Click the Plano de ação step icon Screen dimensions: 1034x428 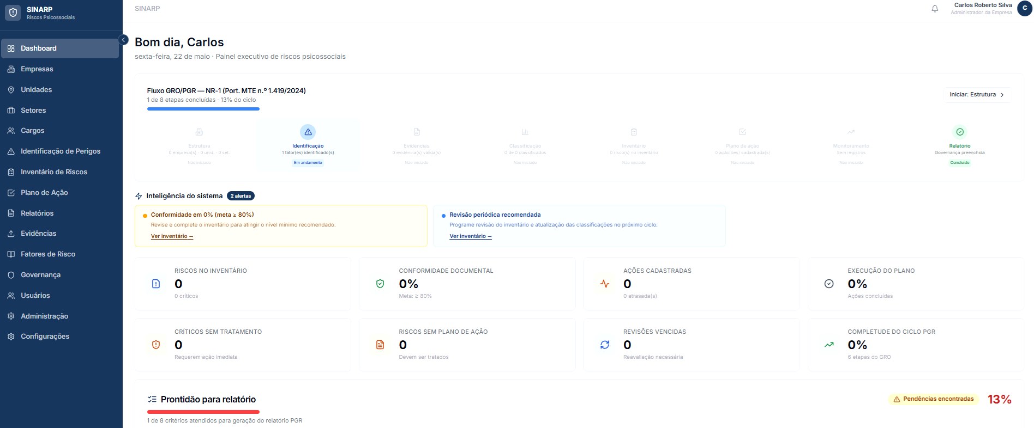tap(742, 132)
